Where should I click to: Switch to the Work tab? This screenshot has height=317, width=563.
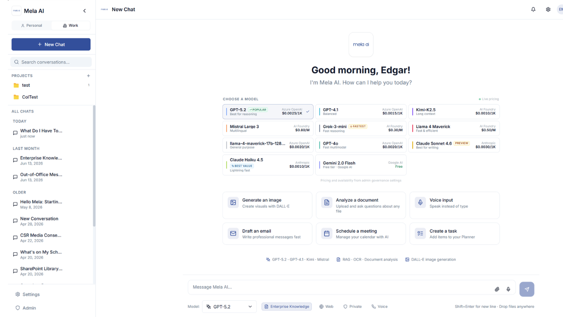[x=70, y=26]
